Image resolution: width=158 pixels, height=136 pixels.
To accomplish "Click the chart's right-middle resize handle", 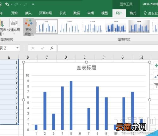I will pyautogui.click(x=149, y=100).
